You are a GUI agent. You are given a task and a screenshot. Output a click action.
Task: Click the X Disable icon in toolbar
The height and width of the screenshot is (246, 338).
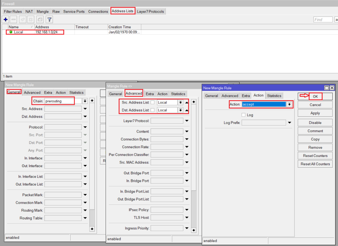pyautogui.click(x=31, y=20)
